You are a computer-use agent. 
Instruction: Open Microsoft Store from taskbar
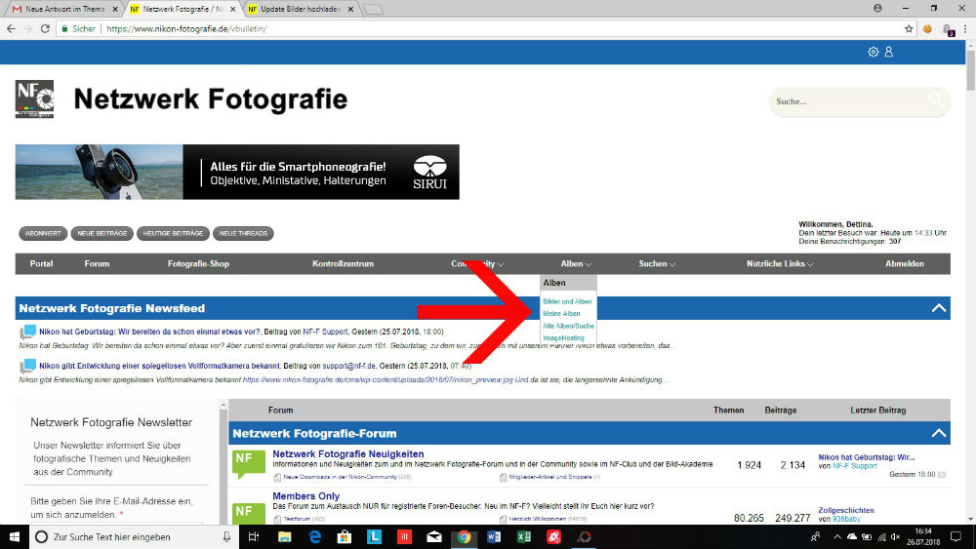345,536
